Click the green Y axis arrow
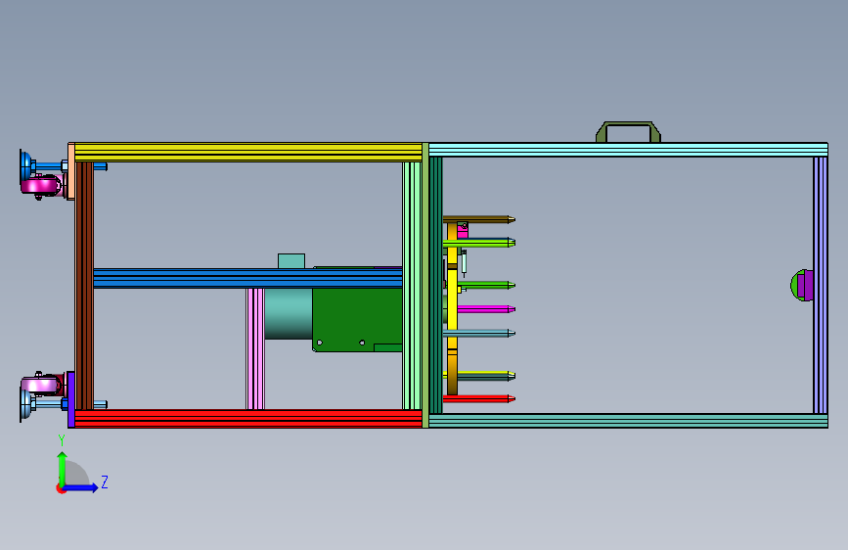Image resolution: width=848 pixels, height=550 pixels. pos(63,468)
